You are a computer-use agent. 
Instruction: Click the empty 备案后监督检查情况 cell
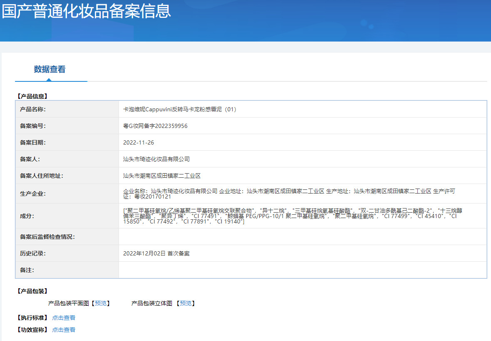click(x=303, y=237)
